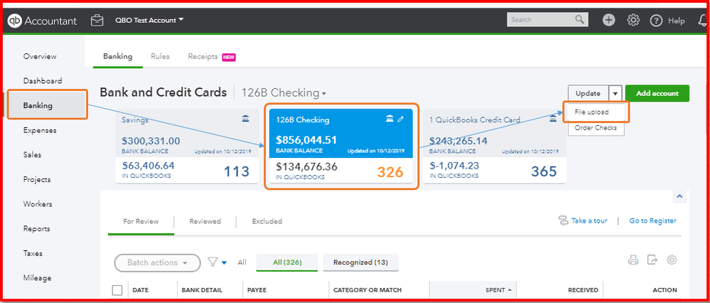710x303 pixels.
Task: Go to Reports in sidebar
Action: [x=37, y=229]
